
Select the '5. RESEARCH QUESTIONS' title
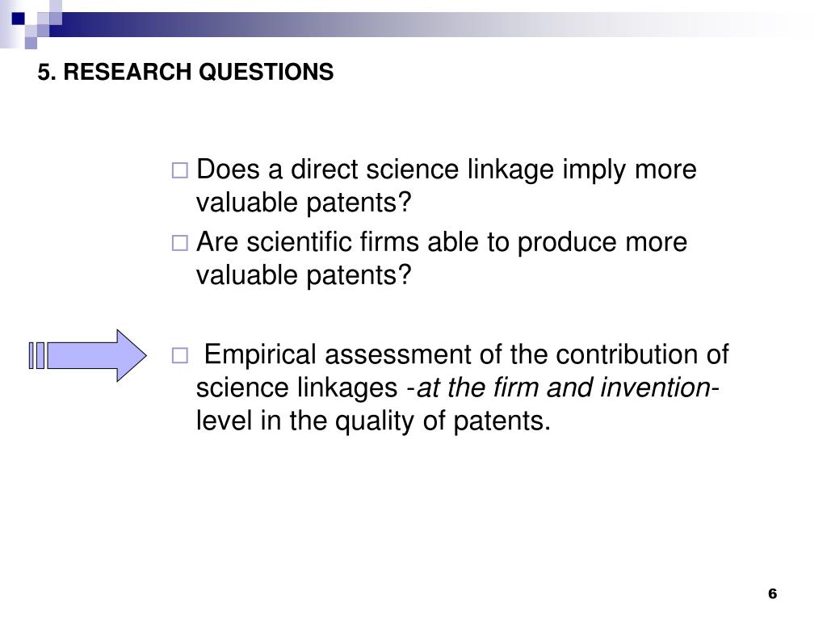tap(185, 72)
